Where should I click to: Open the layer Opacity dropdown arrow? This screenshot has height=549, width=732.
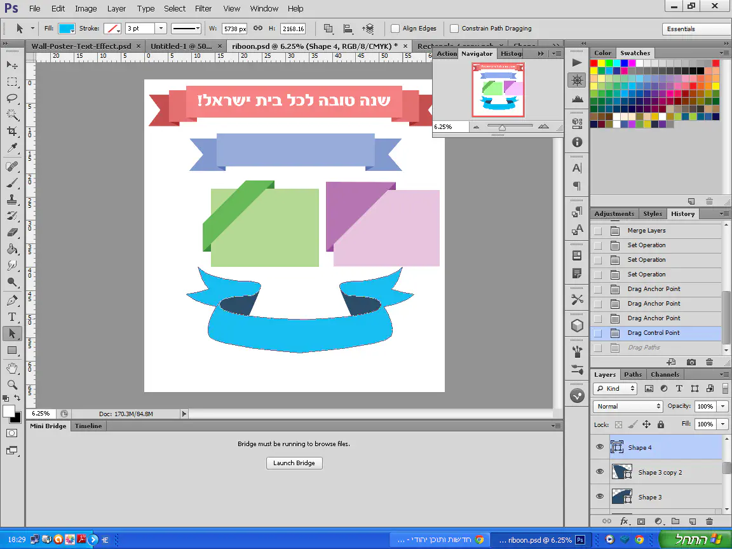pos(723,406)
